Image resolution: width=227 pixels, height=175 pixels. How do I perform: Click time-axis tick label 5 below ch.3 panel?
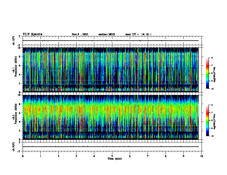[112, 156]
